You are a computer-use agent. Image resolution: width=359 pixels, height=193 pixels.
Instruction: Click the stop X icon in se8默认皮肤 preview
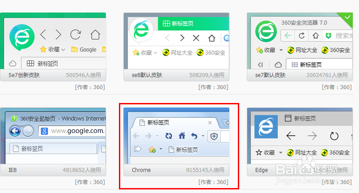(196, 38)
